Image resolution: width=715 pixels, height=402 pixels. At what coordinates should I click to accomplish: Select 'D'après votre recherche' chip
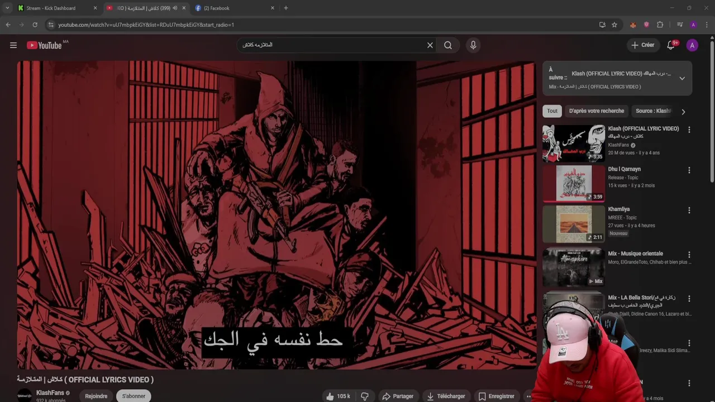[x=596, y=111]
